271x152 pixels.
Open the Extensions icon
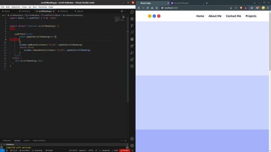(132, 60)
